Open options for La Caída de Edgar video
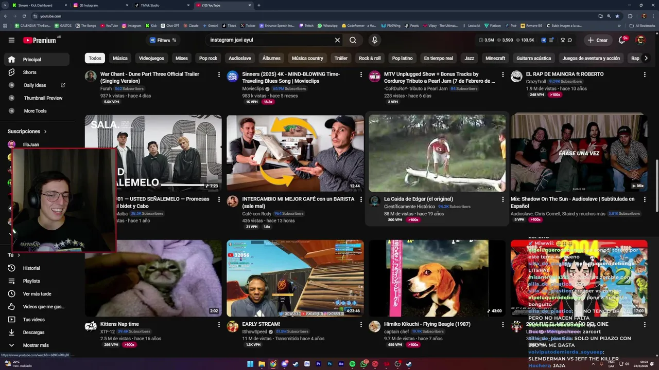 coord(503,199)
